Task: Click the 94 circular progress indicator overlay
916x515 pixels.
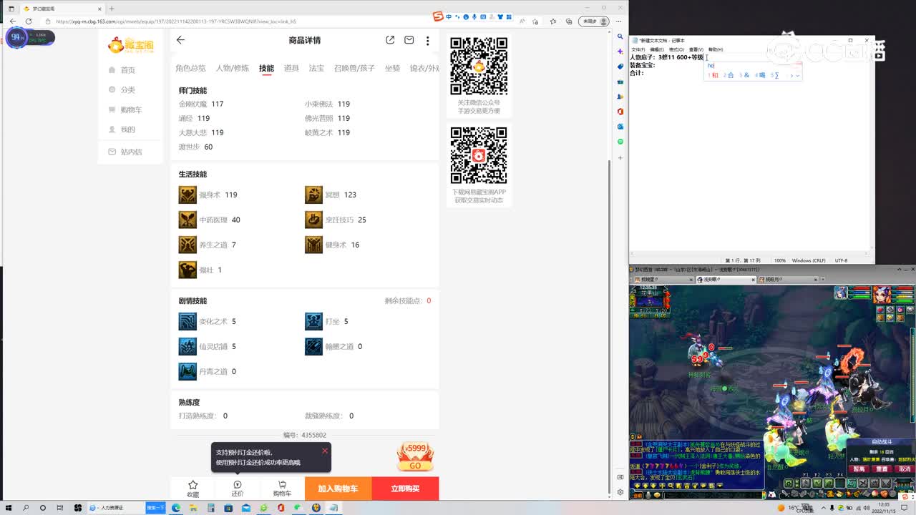Action: tap(16, 36)
